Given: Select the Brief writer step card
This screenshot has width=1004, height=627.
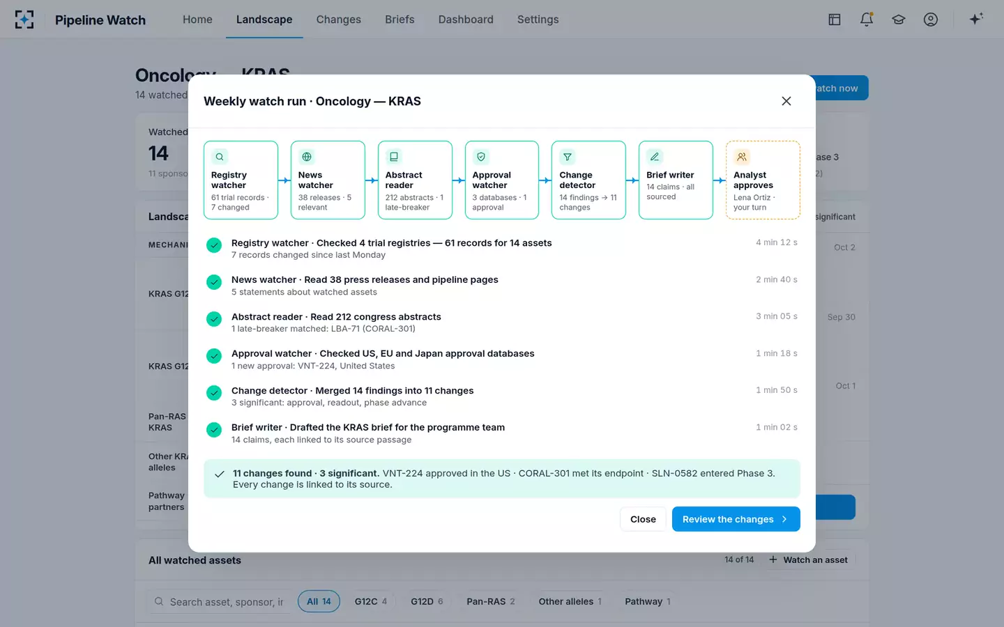Looking at the screenshot, I should coord(676,180).
